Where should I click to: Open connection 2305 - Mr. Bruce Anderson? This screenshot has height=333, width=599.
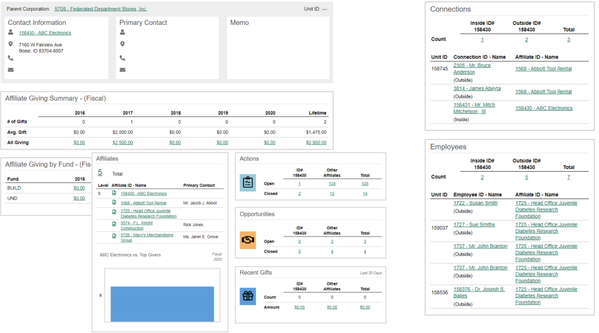[472, 68]
